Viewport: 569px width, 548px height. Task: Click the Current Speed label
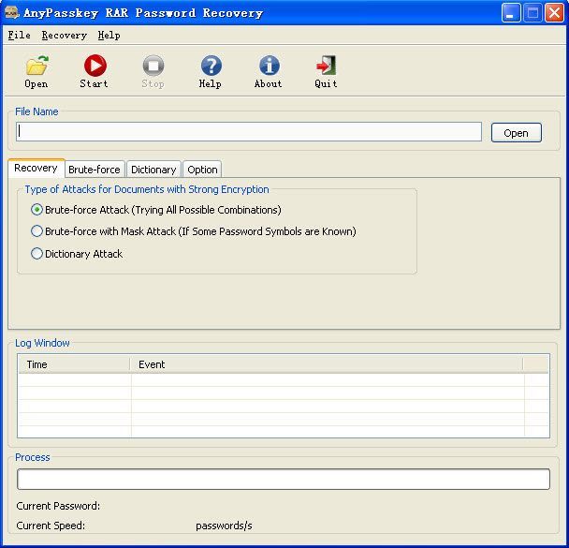pos(51,526)
